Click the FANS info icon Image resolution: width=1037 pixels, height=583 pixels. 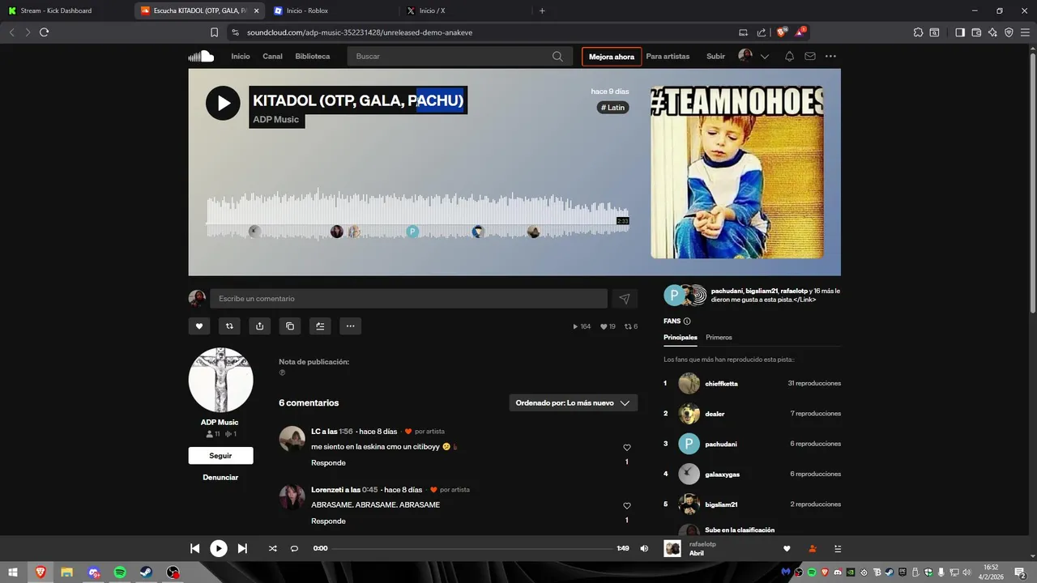687,321
